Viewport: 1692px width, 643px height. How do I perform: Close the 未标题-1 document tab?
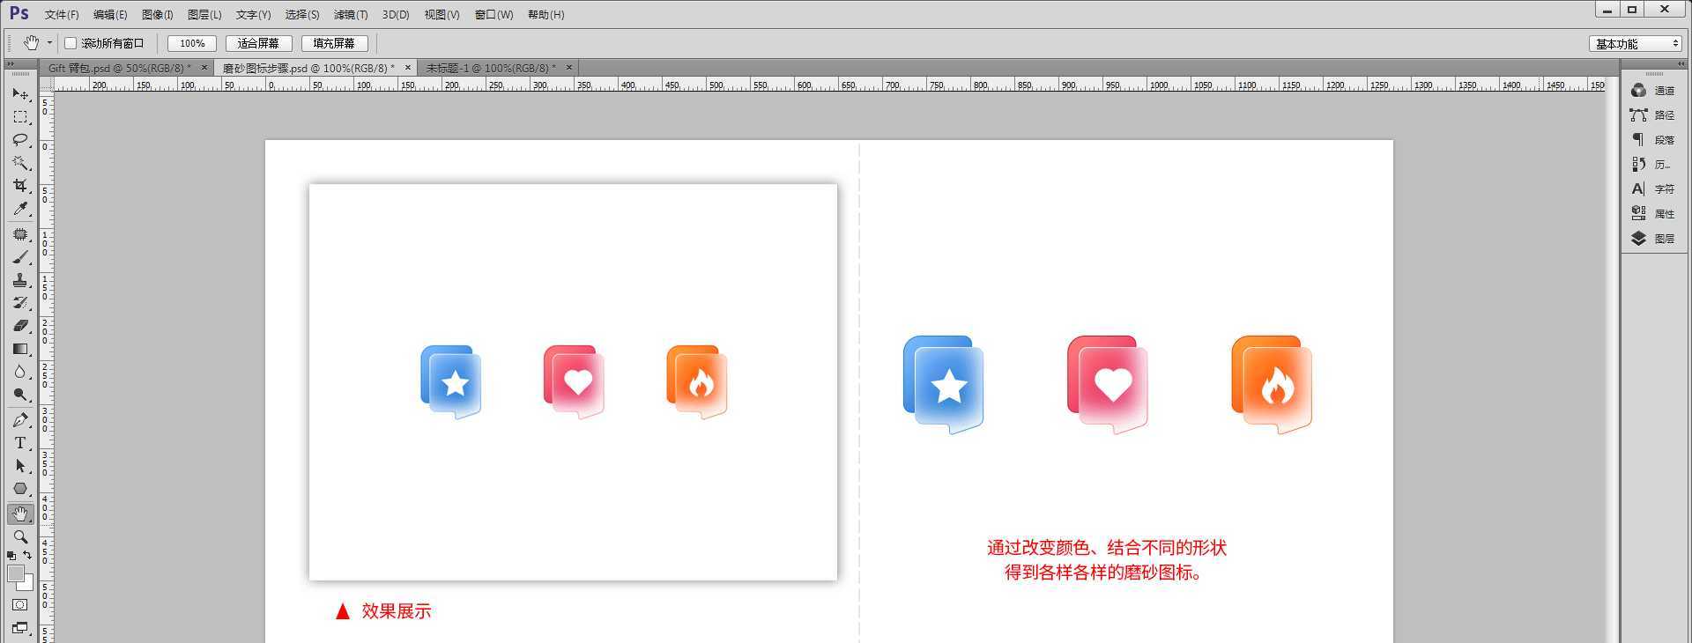[569, 68]
